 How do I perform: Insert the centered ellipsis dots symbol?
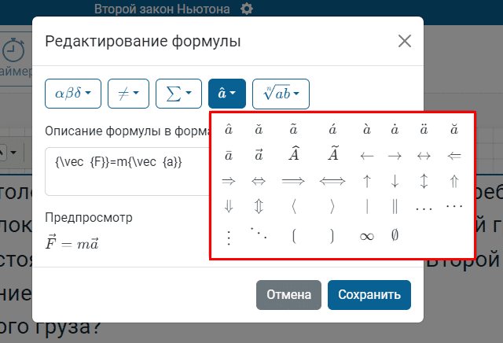tap(454, 205)
